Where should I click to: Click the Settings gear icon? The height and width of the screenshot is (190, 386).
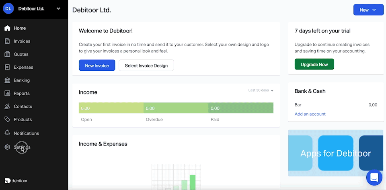(x=7, y=147)
